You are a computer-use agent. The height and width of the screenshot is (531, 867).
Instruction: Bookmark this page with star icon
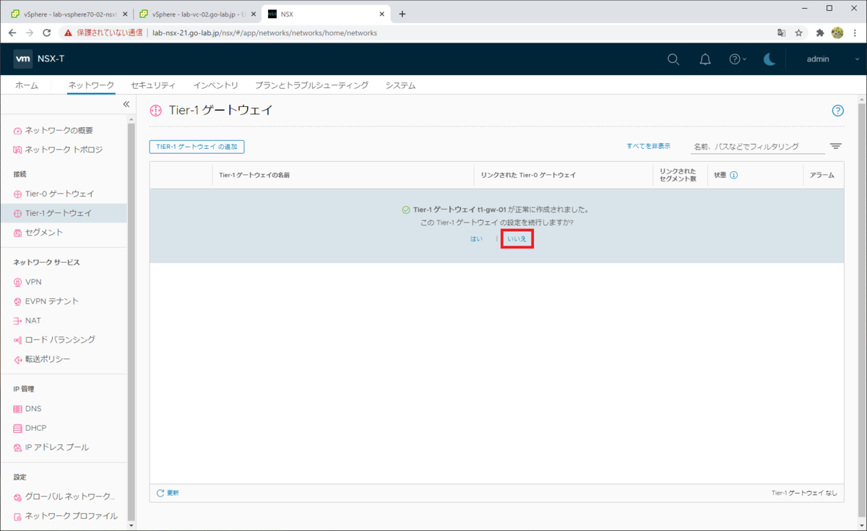(x=799, y=33)
